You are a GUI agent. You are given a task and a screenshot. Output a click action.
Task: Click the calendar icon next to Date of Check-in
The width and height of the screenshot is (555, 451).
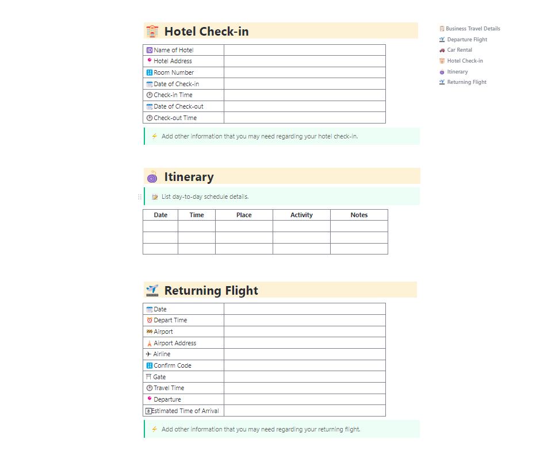150,83
